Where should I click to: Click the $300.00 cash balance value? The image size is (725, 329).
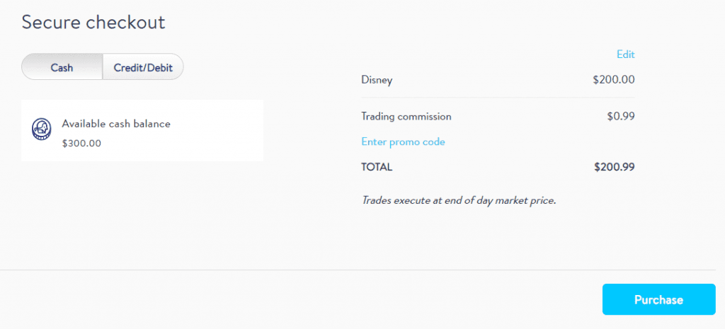tap(81, 143)
